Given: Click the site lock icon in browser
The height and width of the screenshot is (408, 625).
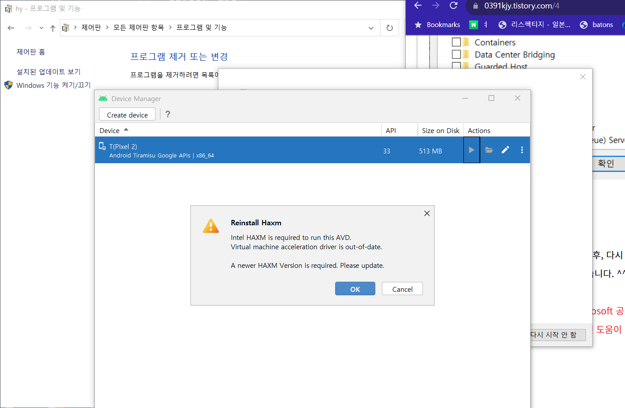Looking at the screenshot, I should tap(475, 6).
